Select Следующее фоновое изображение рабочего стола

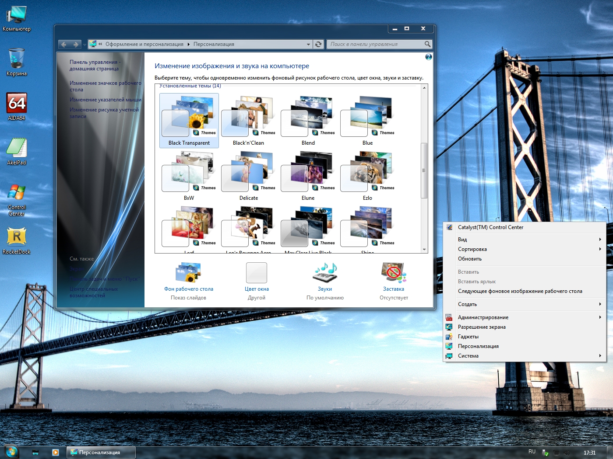pos(525,291)
